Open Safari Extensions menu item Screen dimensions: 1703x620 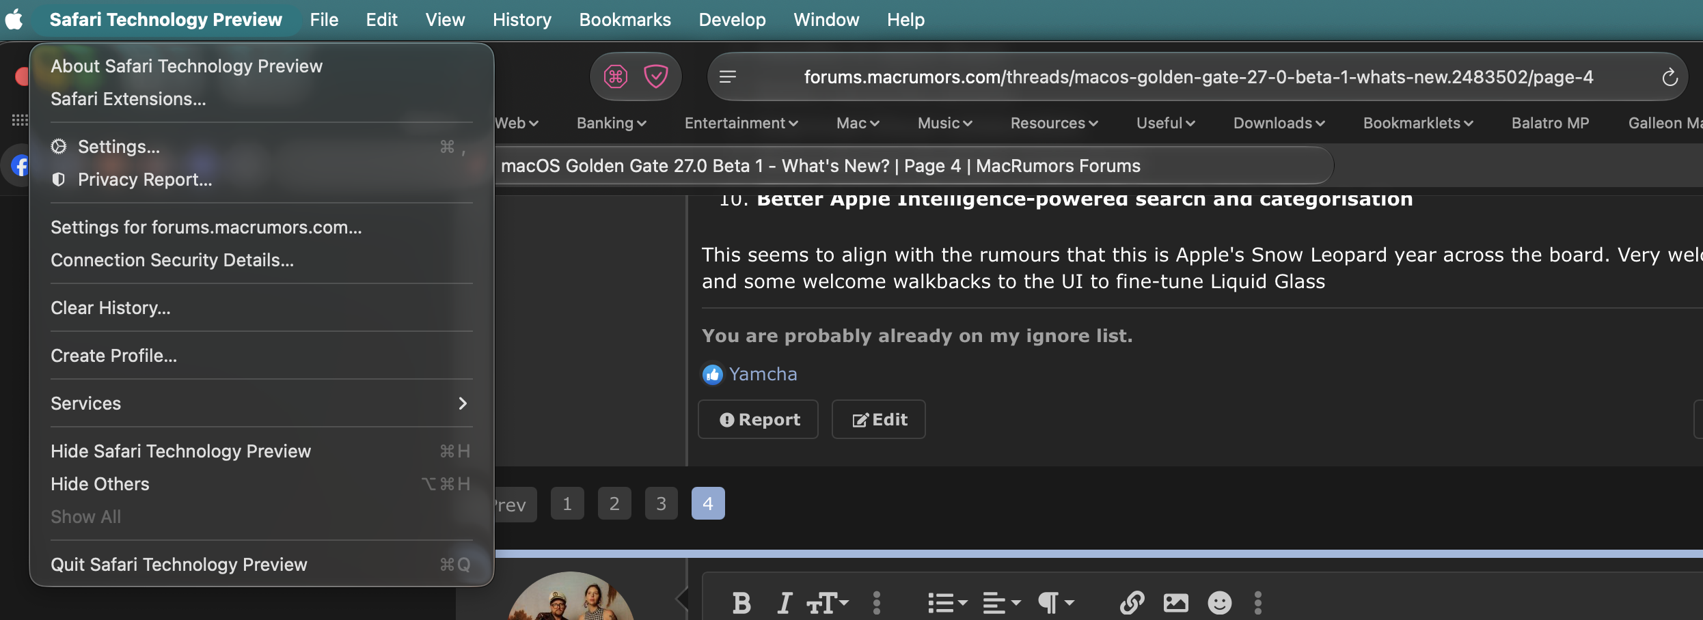pos(262,99)
